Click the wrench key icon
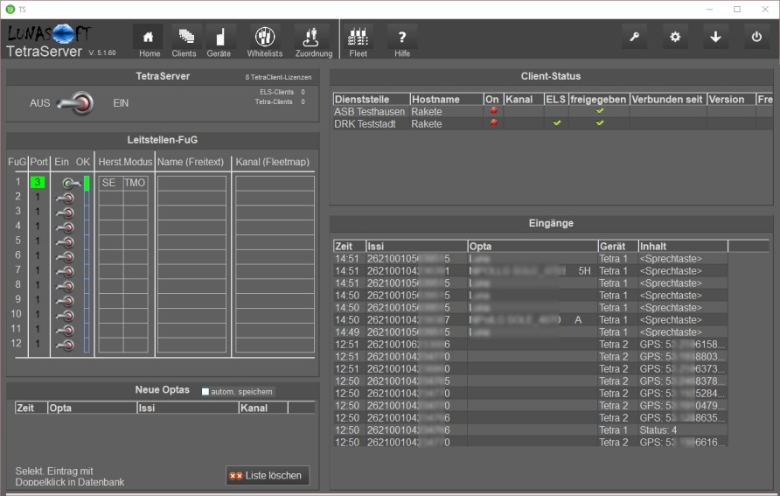Image resolution: width=780 pixels, height=496 pixels. [634, 38]
